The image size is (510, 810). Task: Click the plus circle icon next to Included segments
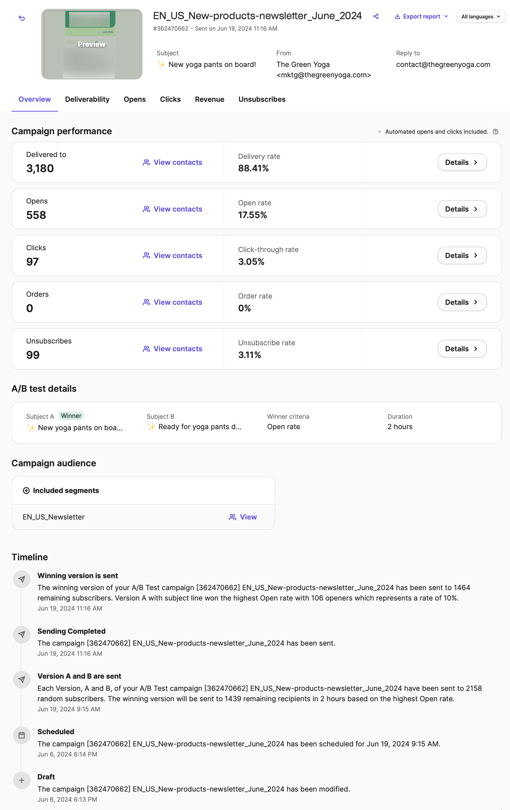click(26, 490)
